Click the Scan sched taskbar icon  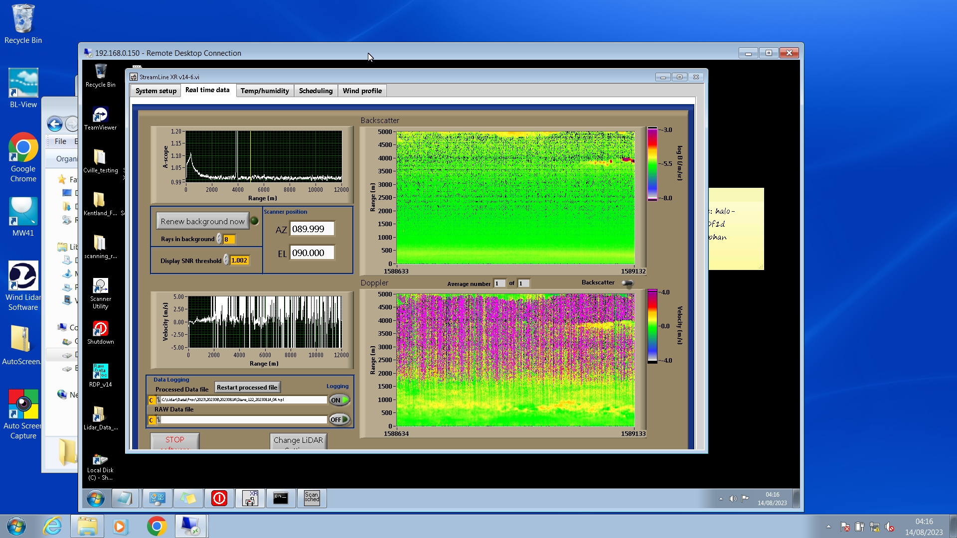click(312, 498)
